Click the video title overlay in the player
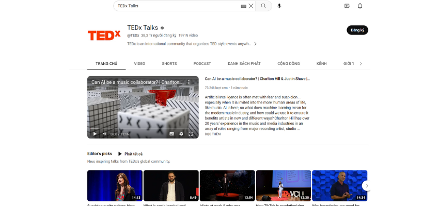 [137, 82]
